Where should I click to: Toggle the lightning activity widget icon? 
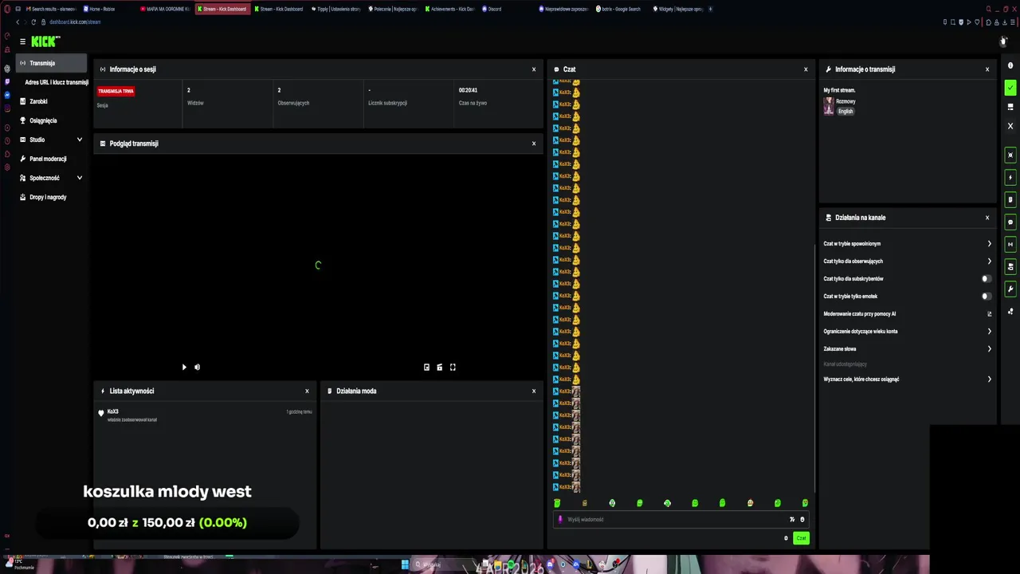[1010, 178]
